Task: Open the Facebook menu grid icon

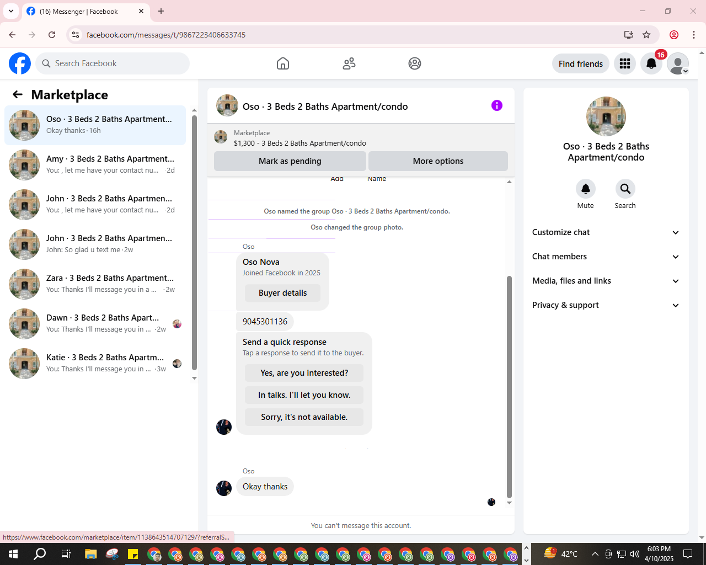Action: point(625,63)
